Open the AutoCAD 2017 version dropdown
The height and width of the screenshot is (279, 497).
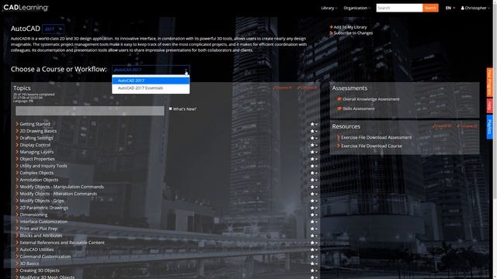pyautogui.click(x=53, y=29)
